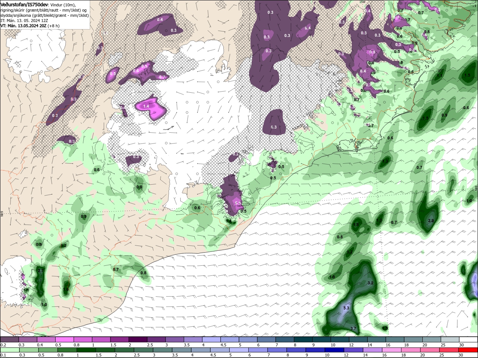
Task: Click the 3.7 precipitation value on the map
Action: (353, 328)
